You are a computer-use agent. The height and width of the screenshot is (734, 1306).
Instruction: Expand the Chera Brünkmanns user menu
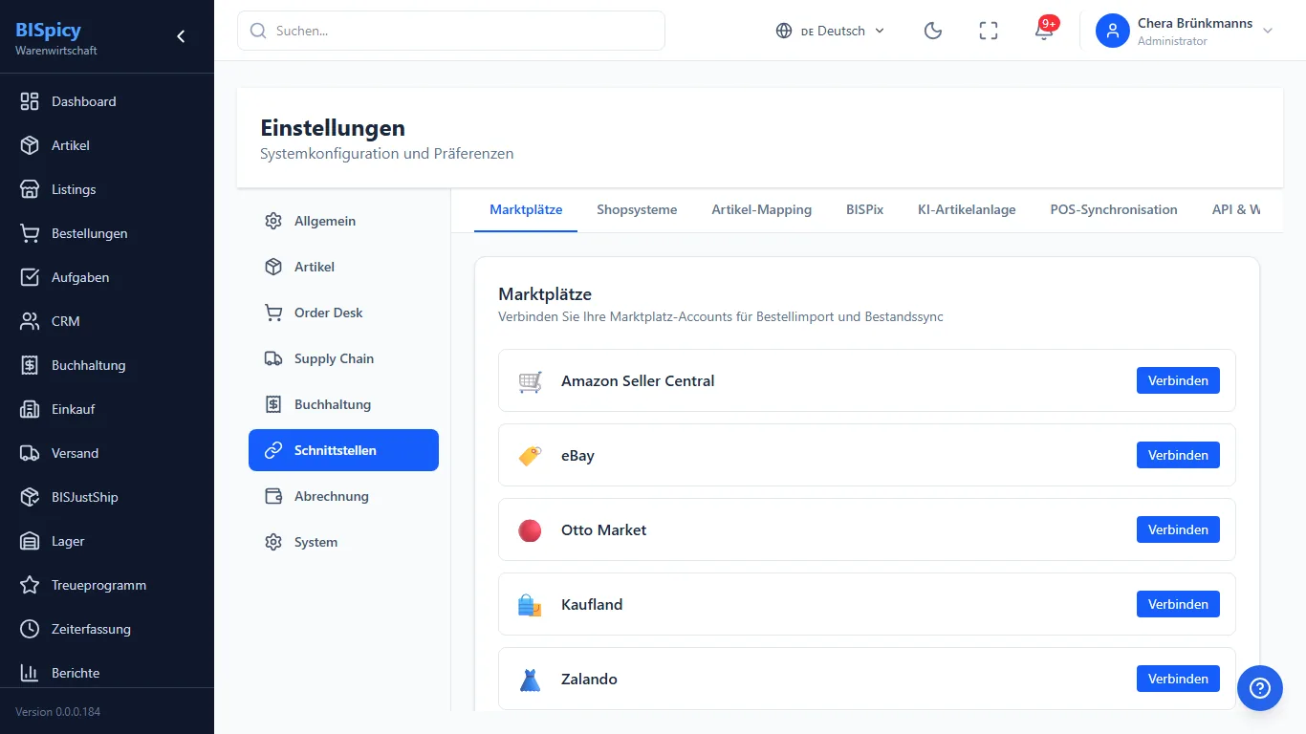[x=1186, y=31]
